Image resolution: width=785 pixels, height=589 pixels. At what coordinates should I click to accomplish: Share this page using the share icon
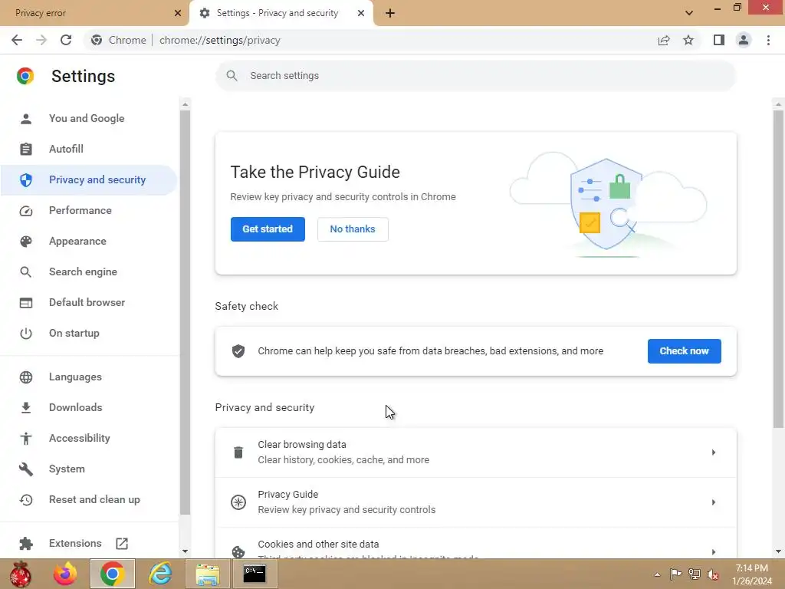(664, 40)
